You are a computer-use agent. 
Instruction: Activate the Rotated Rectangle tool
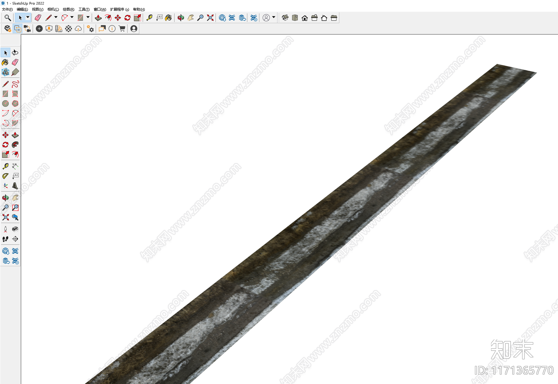(15, 94)
